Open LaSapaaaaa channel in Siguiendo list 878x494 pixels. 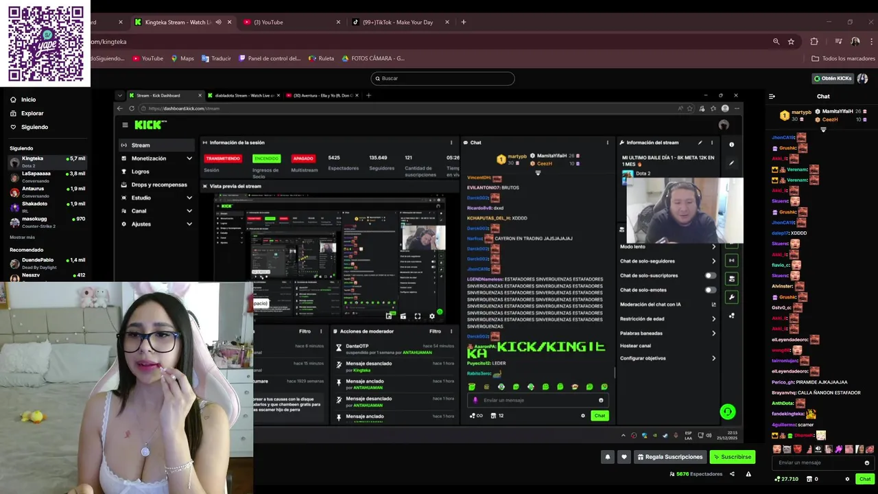[47, 177]
